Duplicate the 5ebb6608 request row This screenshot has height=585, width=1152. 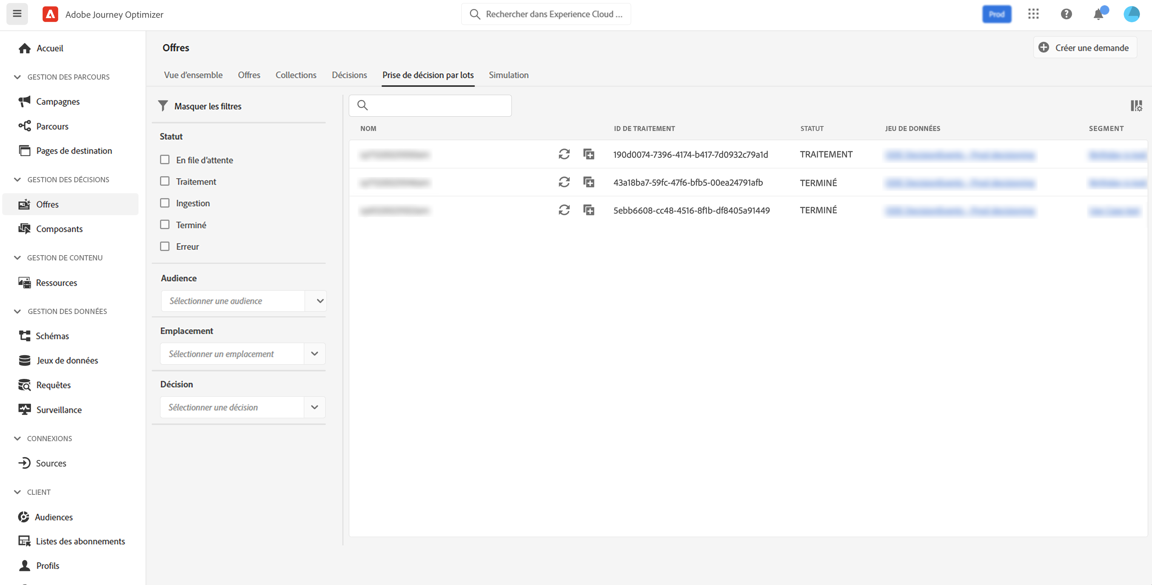589,210
